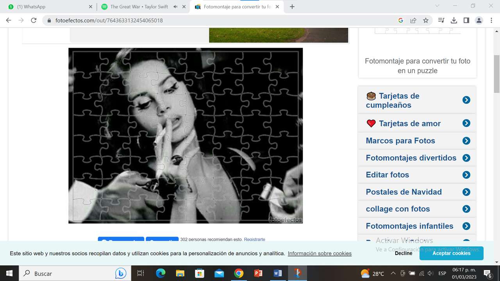Click arrow next to Fotomontajes divertidos
Image resolution: width=500 pixels, height=281 pixels.
466,158
